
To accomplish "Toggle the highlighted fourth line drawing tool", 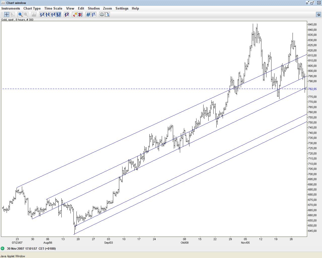I will coord(58,15).
